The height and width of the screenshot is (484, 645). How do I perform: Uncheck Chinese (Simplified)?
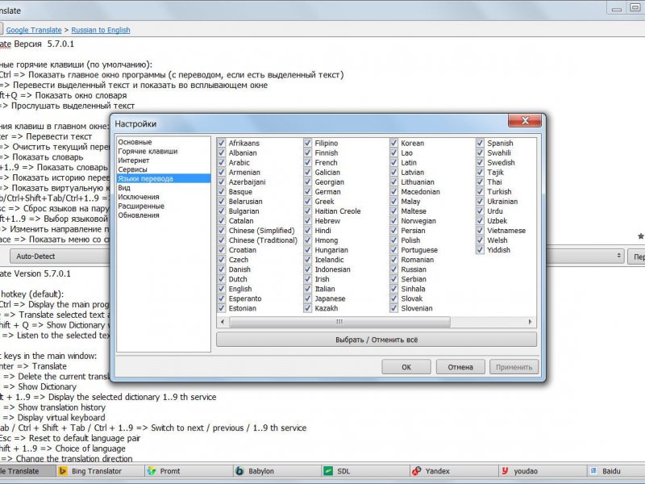click(222, 231)
